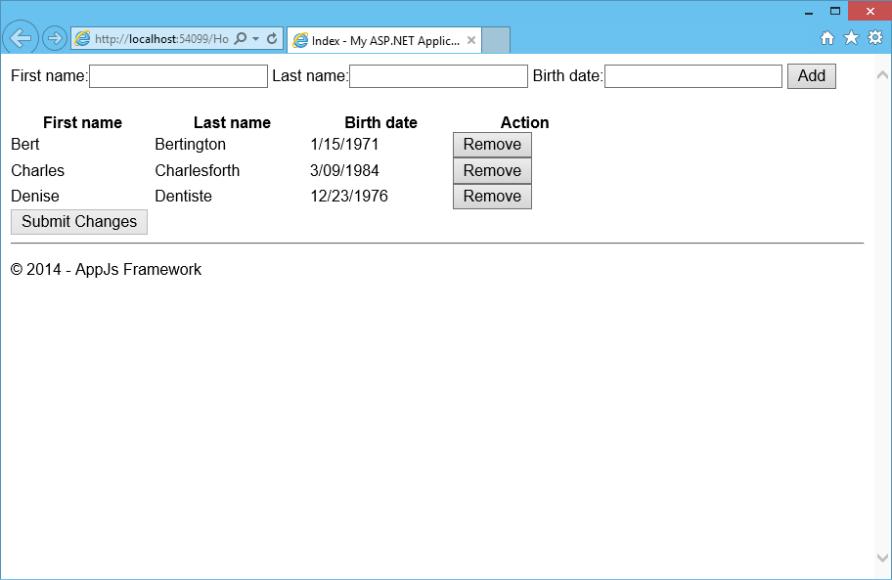Screen dimensions: 892x580
Task: Minimize the browser window
Action: pyautogui.click(x=808, y=11)
